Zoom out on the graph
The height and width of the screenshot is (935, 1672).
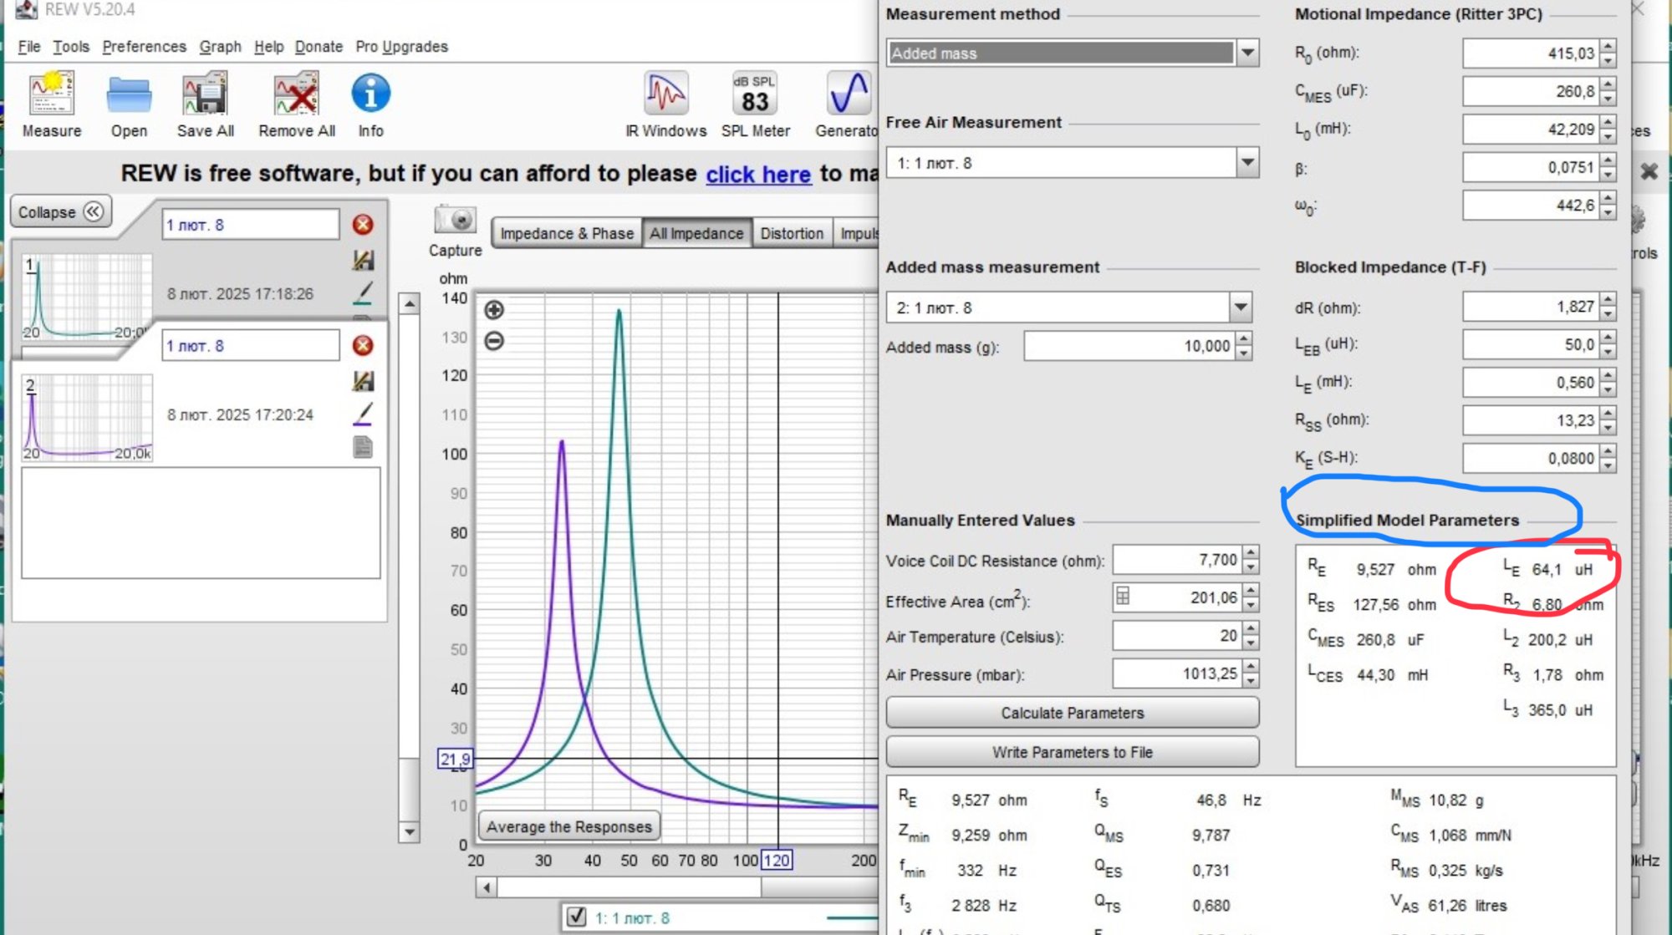(x=494, y=341)
